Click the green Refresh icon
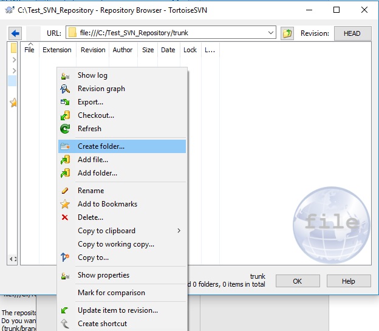Screen dimensions: 379x331 pyautogui.click(x=65, y=129)
